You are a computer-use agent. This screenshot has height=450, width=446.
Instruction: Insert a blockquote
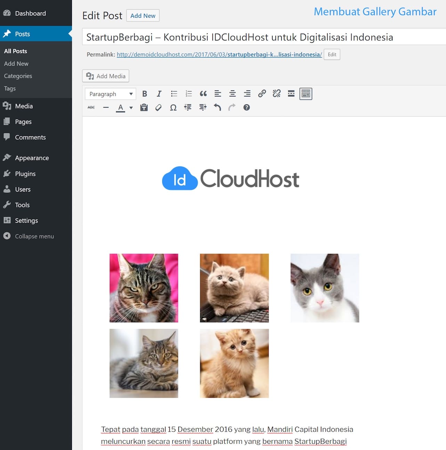point(203,94)
